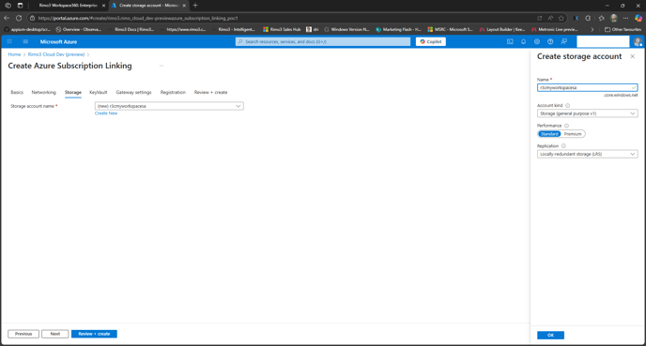646x346 pixels.
Task: Open Rimo3 Sales Hub bookmark
Action: 282,30
